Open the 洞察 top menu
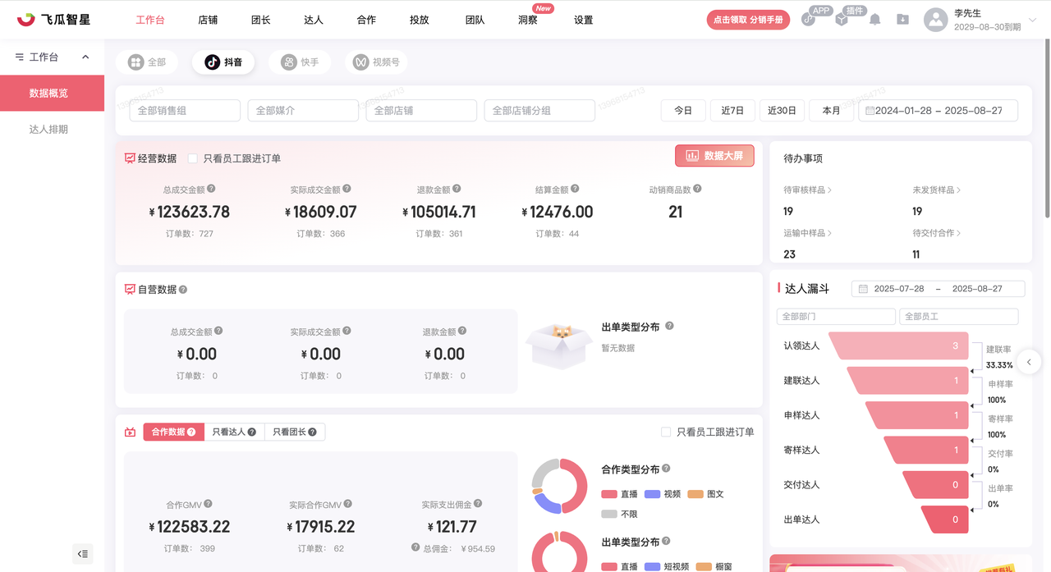This screenshot has height=572, width=1051. pos(528,20)
